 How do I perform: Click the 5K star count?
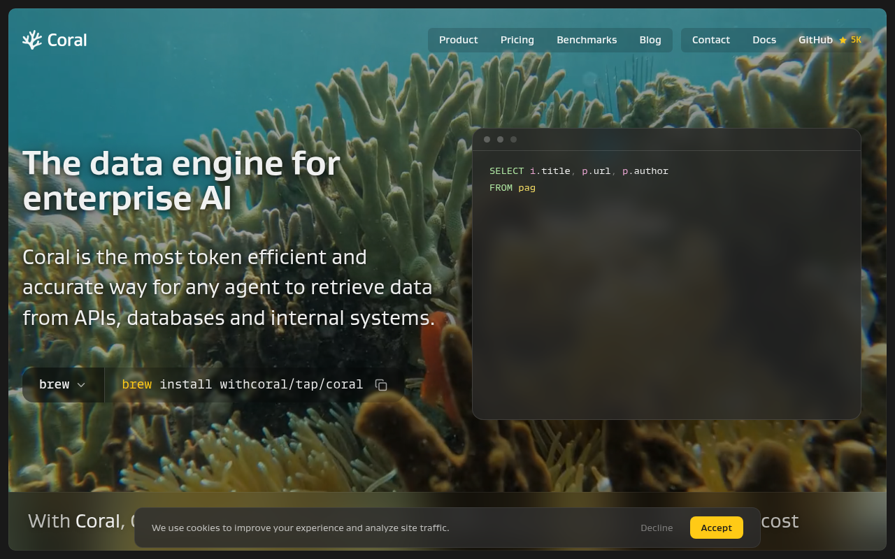856,40
